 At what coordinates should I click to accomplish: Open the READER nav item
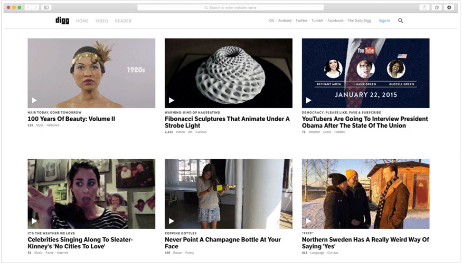(123, 21)
